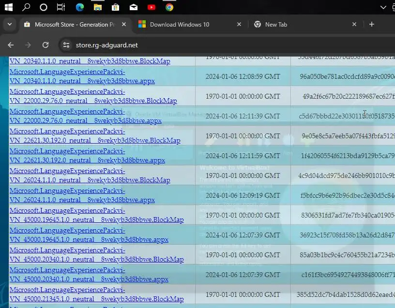Download VN_20340.1.1.0 neutral appx package
The height and width of the screenshot is (308, 395).
82,76
